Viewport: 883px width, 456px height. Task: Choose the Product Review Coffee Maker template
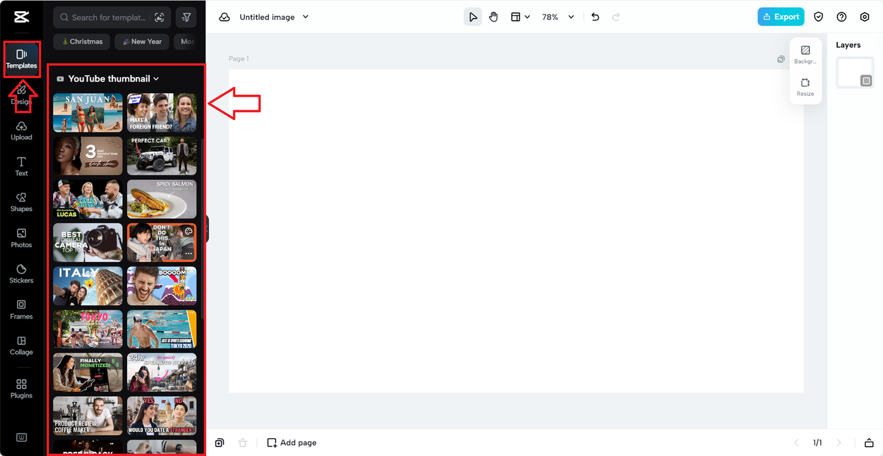[x=88, y=416]
